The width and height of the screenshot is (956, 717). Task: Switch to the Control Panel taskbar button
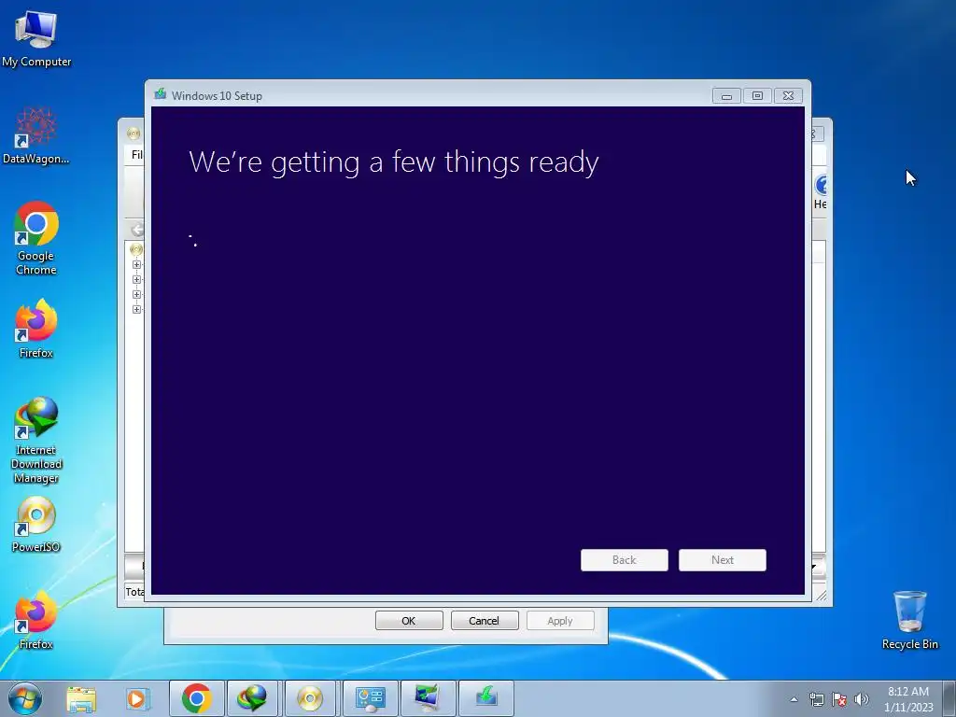click(370, 698)
